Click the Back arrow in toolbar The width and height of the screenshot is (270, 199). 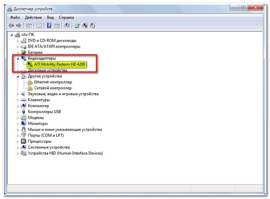[11, 25]
